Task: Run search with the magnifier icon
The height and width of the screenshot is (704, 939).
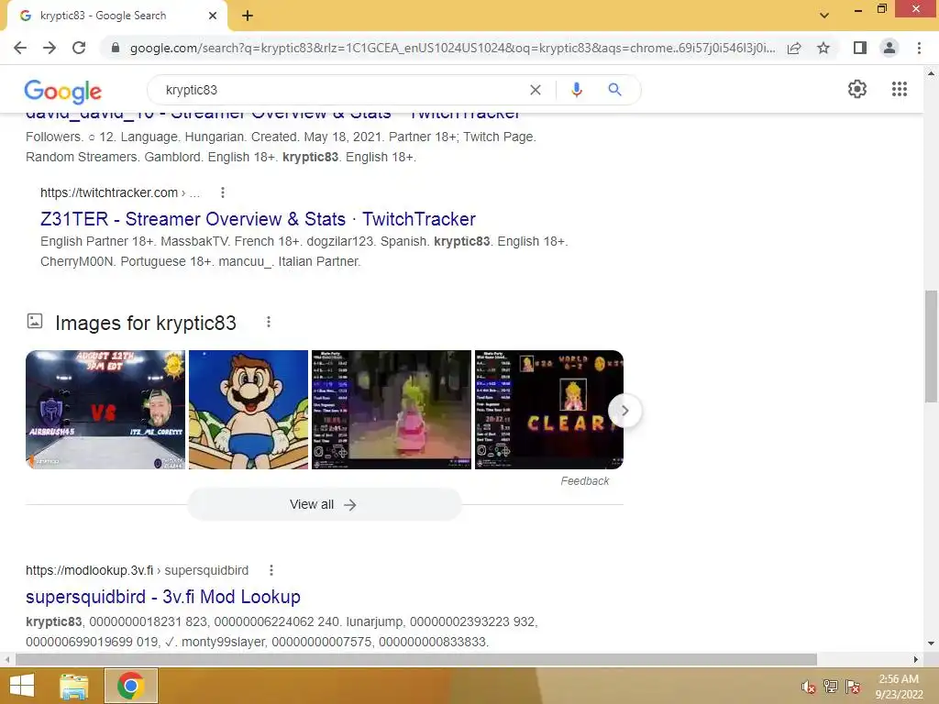Action: [x=614, y=90]
